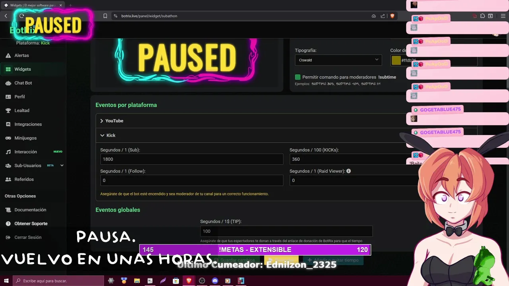Open Microsoft Store from the taskbar
509x286 pixels.
click(x=176, y=281)
